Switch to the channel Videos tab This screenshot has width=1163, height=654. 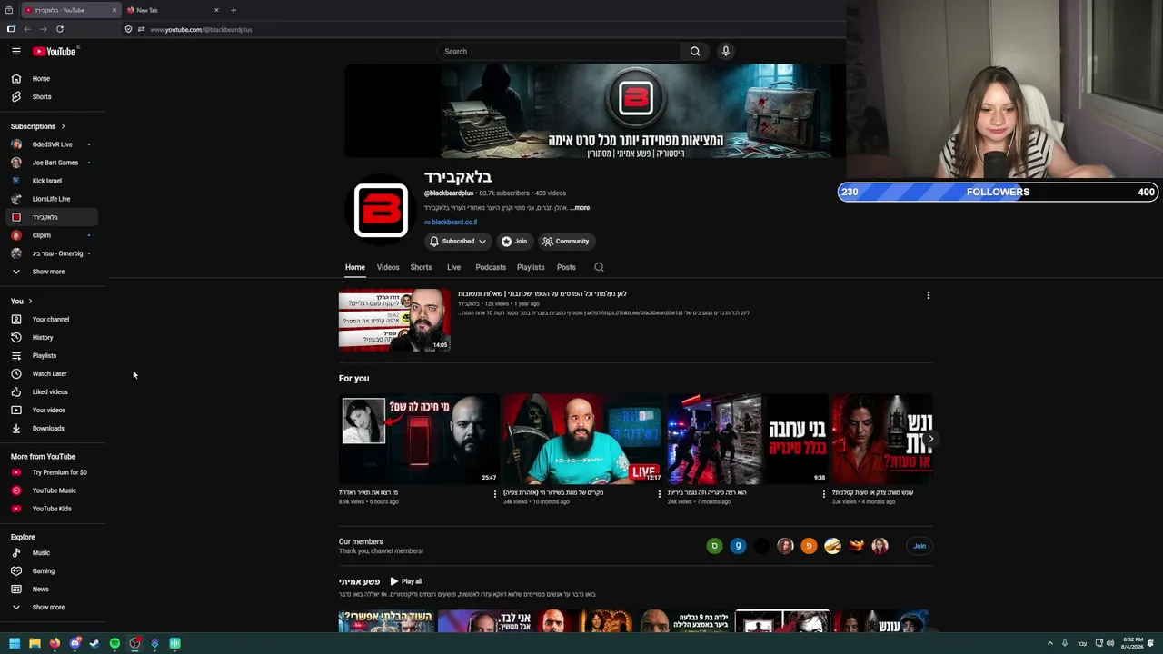pyautogui.click(x=388, y=267)
